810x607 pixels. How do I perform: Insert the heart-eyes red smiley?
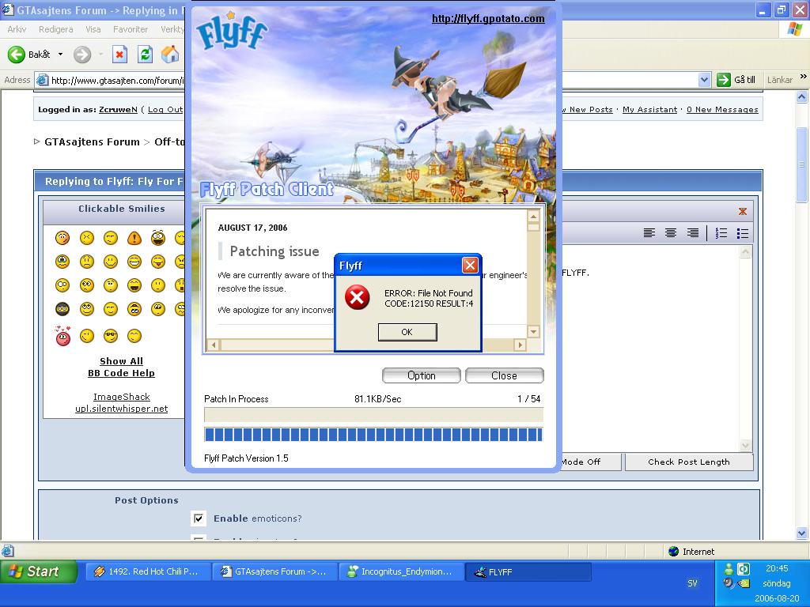tap(63, 335)
